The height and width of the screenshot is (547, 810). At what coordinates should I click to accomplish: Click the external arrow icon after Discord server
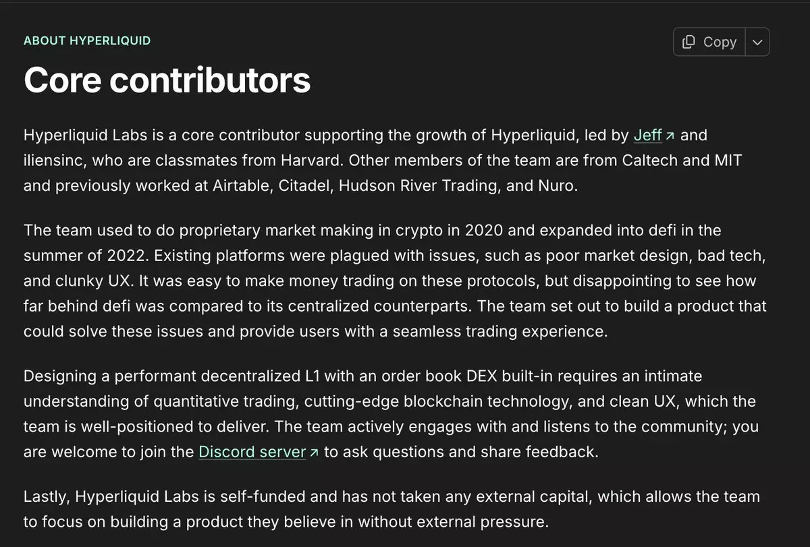[314, 453]
